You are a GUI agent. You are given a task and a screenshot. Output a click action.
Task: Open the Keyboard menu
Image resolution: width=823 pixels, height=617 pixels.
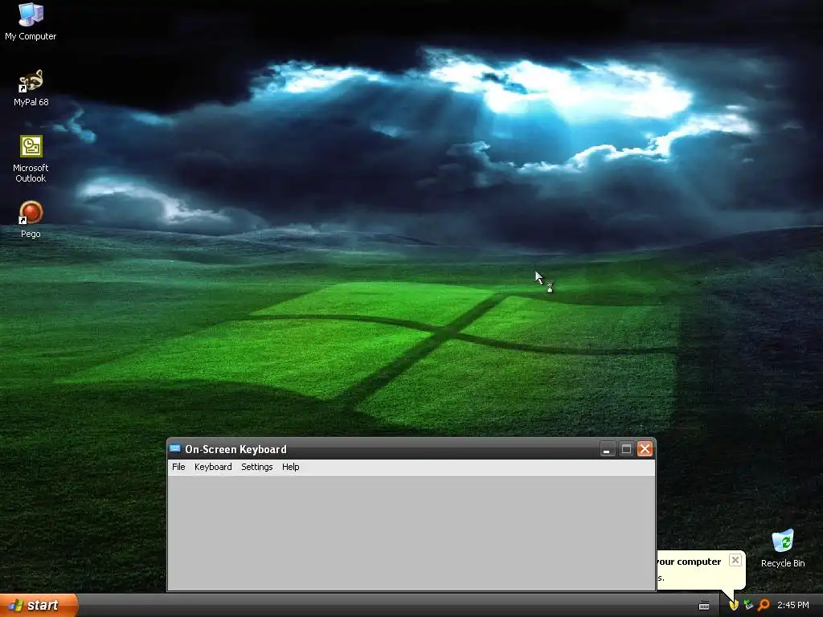(x=212, y=467)
